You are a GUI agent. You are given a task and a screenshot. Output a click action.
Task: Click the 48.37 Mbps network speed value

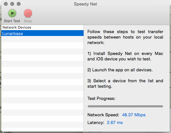pyautogui.click(x=134, y=115)
